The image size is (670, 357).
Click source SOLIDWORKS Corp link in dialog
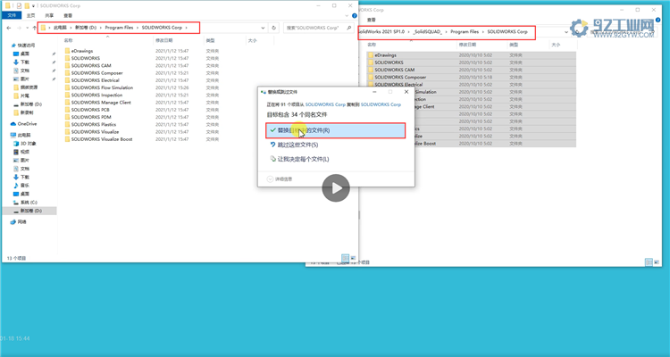coord(325,104)
